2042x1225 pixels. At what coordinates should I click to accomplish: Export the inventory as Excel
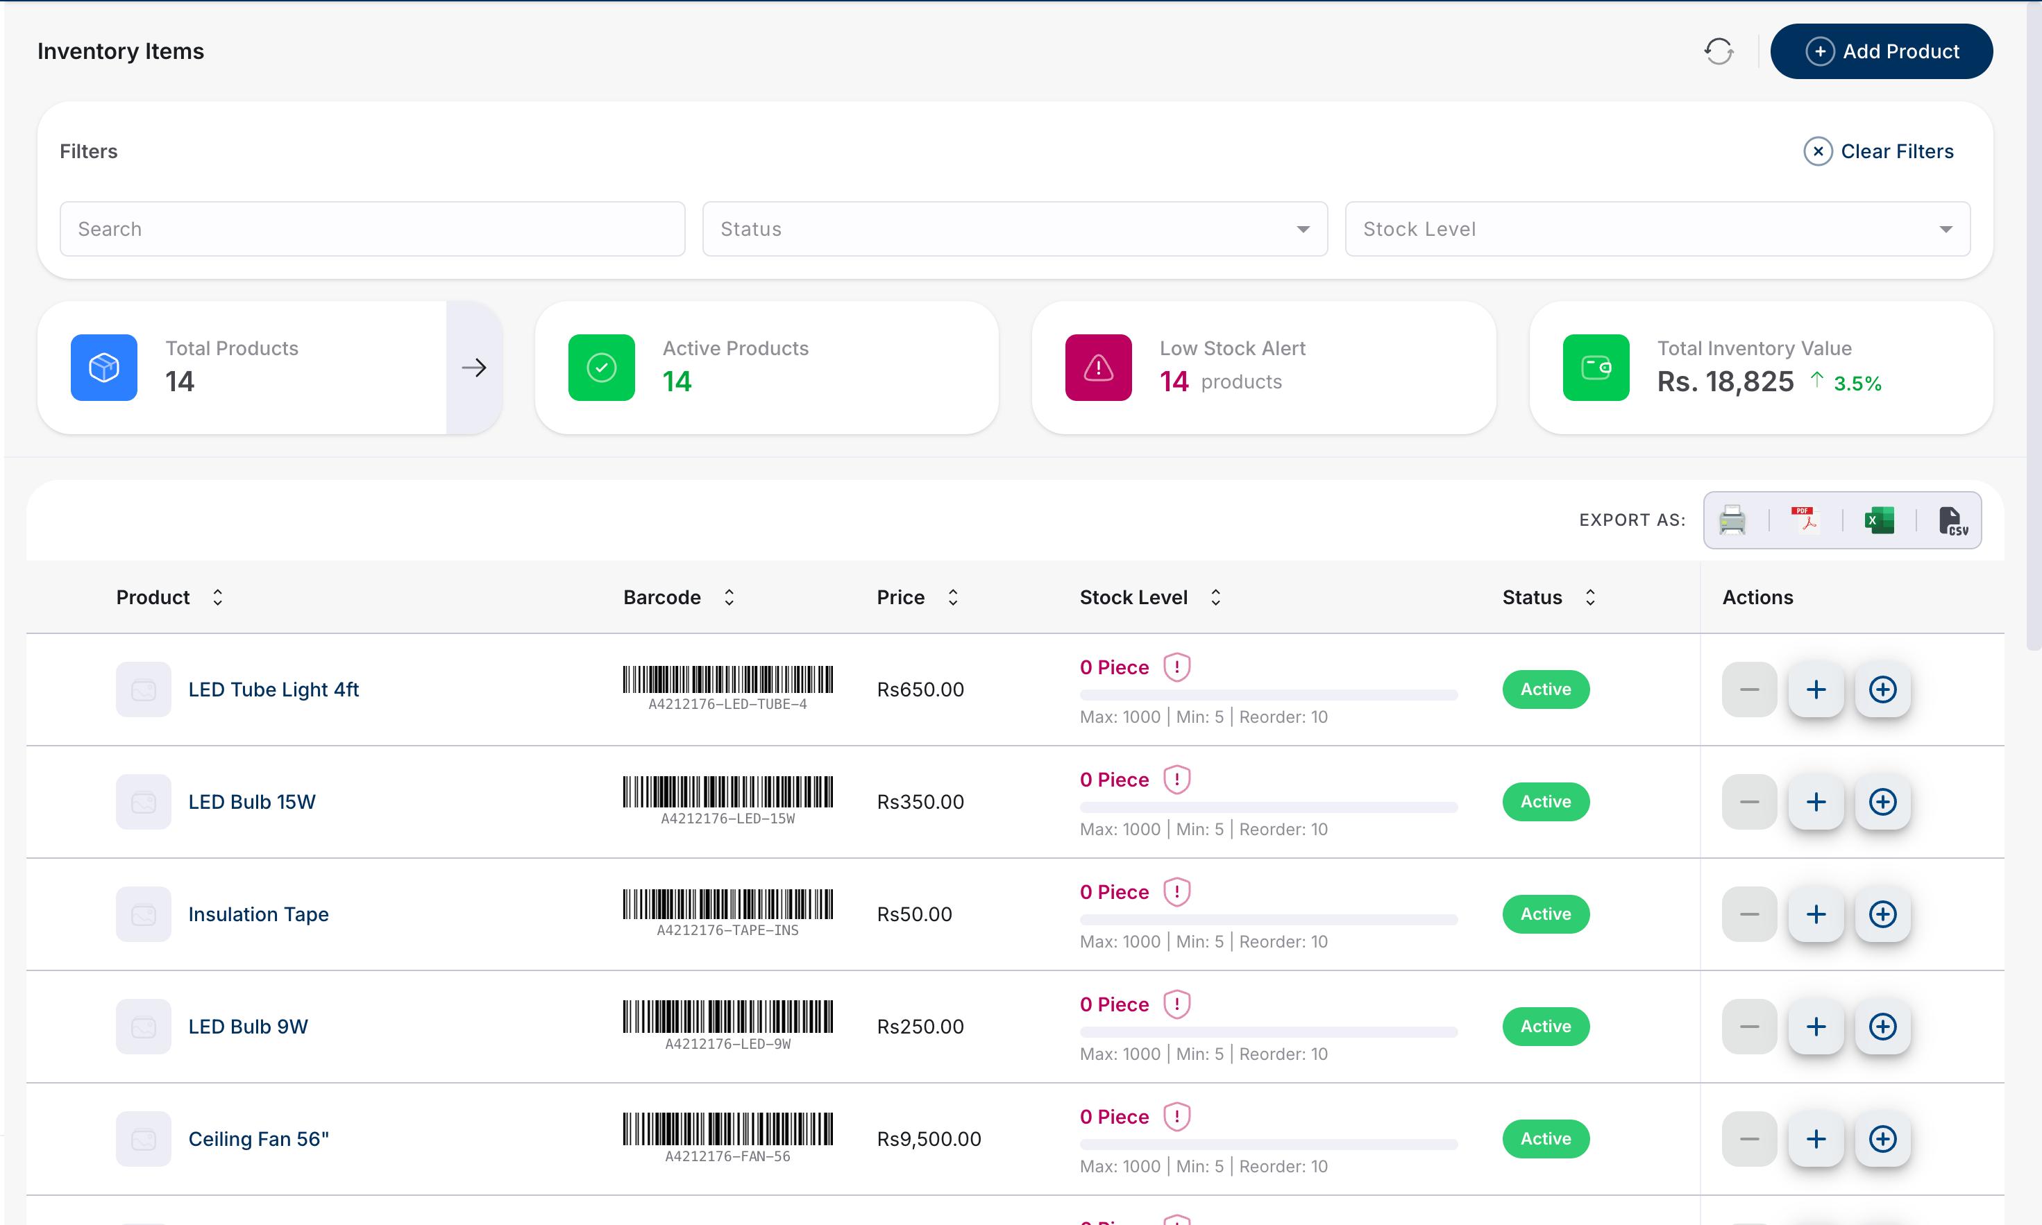(x=1880, y=520)
